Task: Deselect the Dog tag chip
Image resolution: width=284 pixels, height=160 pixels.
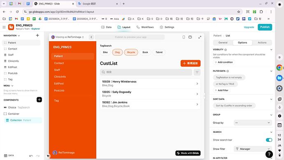Action: [117, 52]
